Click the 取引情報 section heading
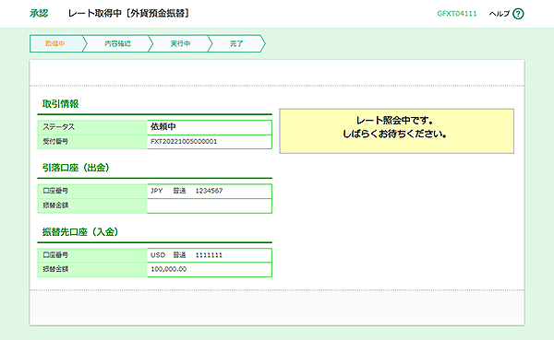This screenshot has width=554, height=340. [x=60, y=104]
